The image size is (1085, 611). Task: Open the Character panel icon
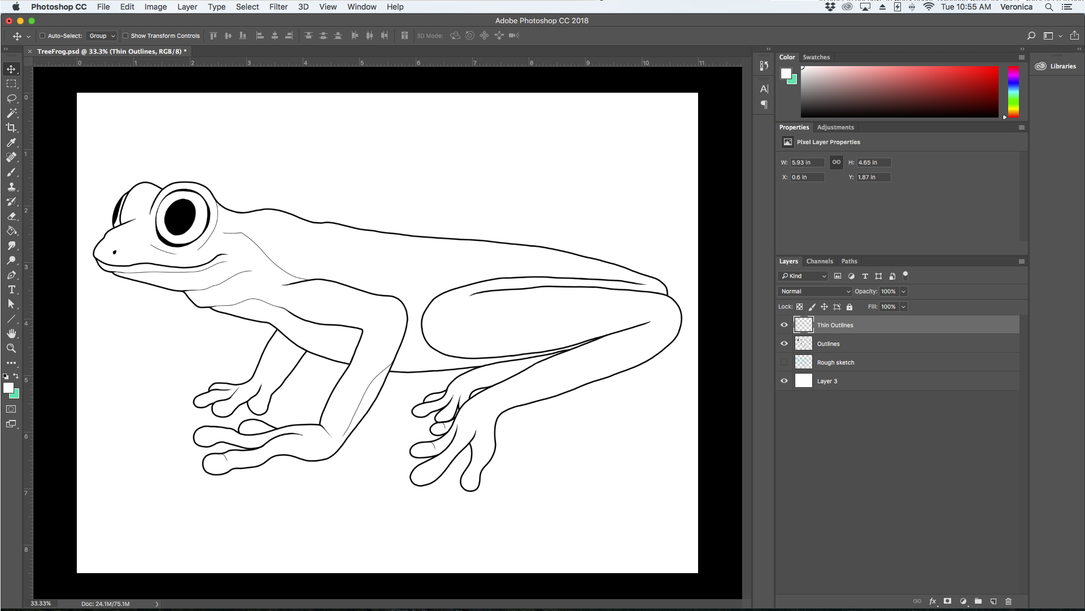coord(764,89)
